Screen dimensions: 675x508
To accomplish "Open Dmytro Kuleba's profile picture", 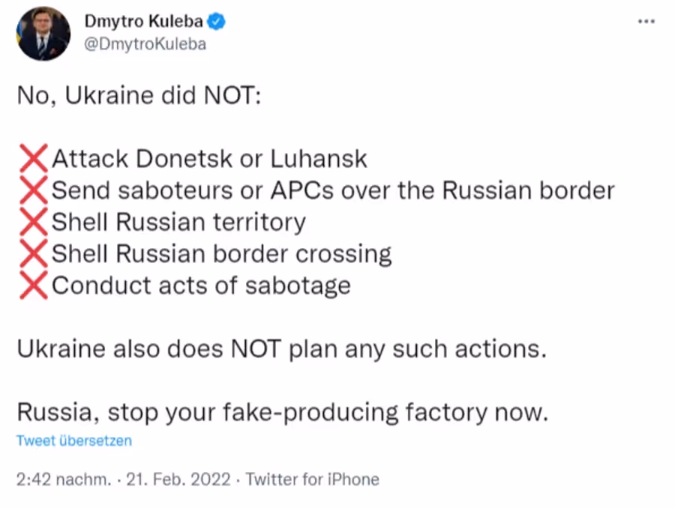I will [43, 34].
